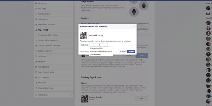Click the Partner Apps and Services icon

pyautogui.click(x=36, y=46)
